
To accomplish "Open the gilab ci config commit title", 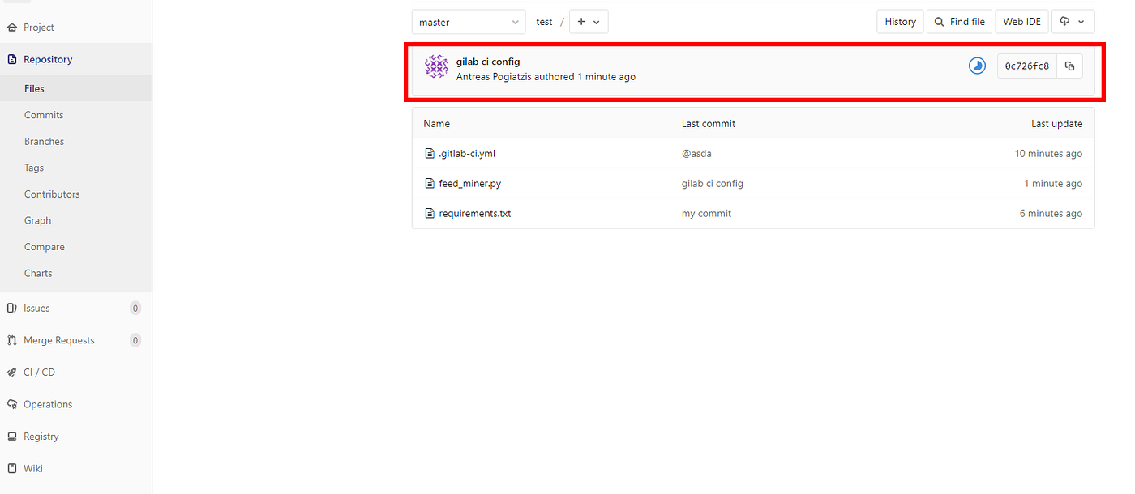I will click(488, 62).
